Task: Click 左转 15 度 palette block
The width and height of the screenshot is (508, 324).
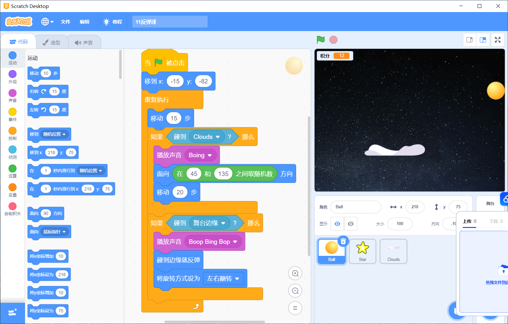Action: click(x=48, y=110)
